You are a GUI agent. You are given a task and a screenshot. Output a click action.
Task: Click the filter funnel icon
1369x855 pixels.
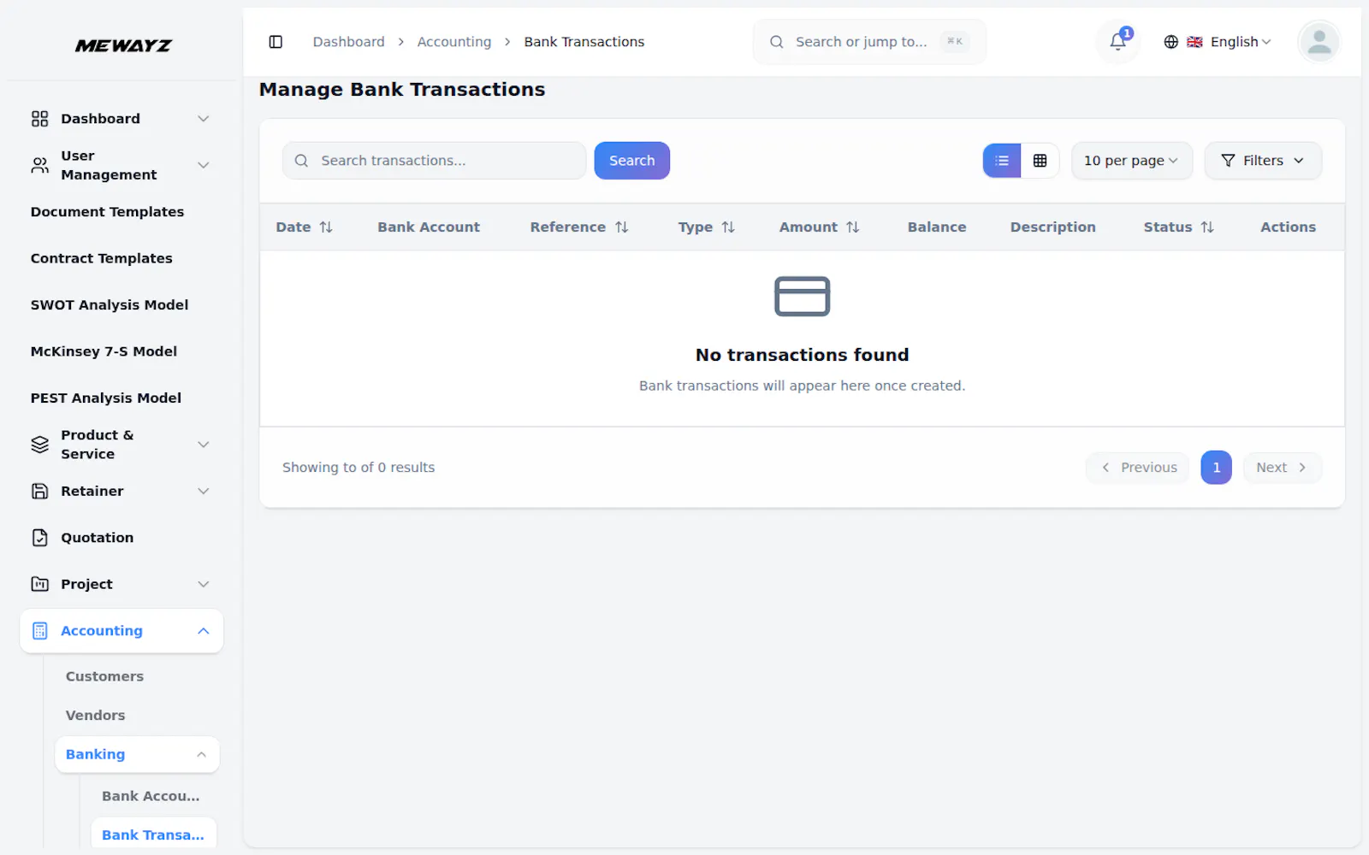[x=1228, y=161]
